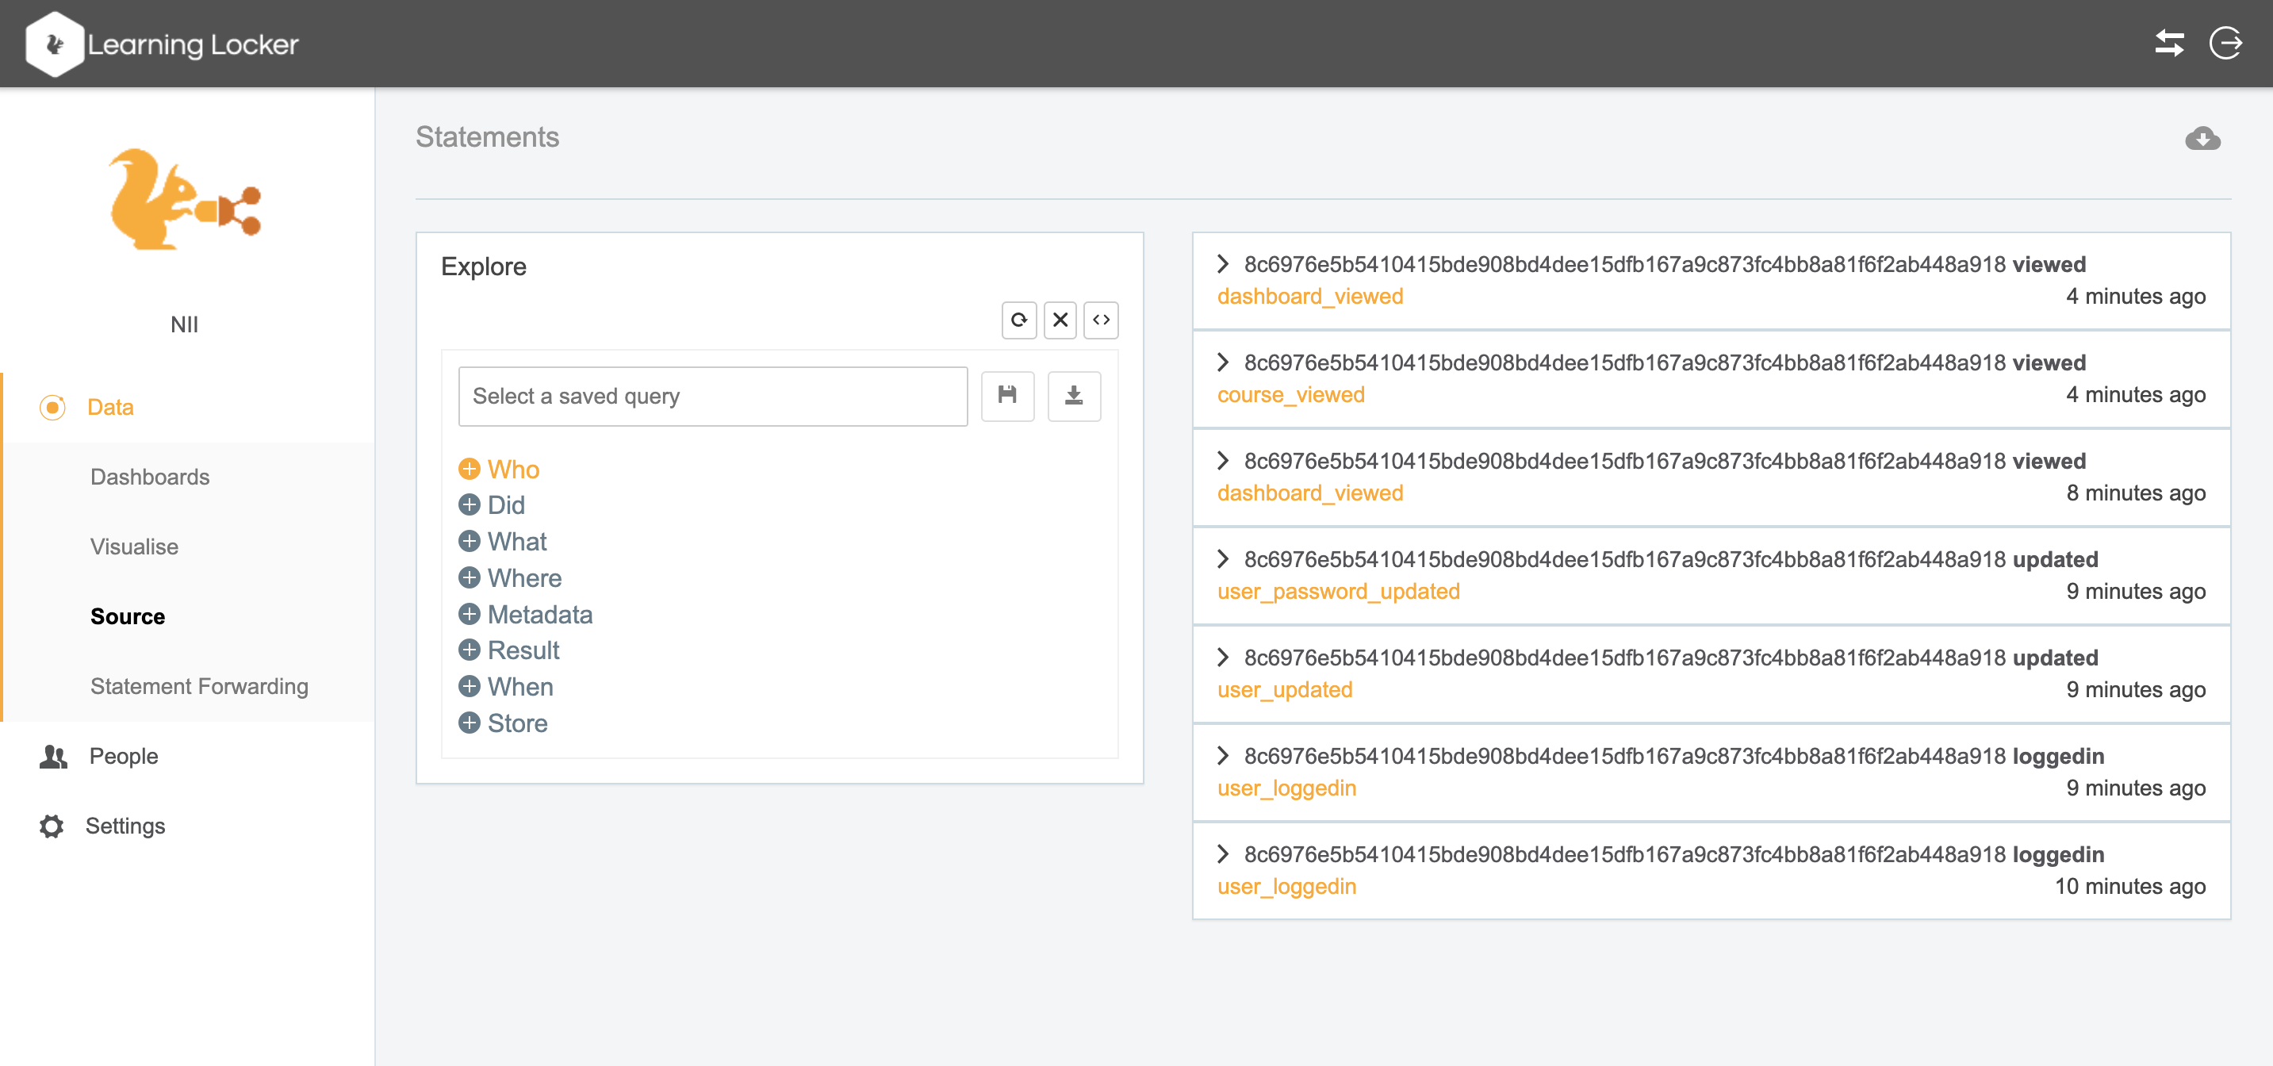The height and width of the screenshot is (1066, 2273).
Task: Click the Select a saved query field
Action: [712, 397]
